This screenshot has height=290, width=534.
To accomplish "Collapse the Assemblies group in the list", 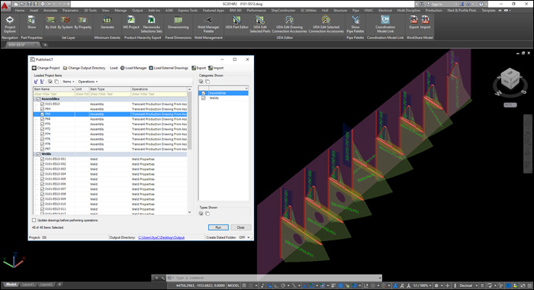I will [x=35, y=98].
